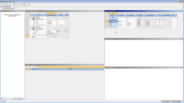
Task: Click New expression field in output parameter row
Action: pyautogui.click(x=61, y=35)
